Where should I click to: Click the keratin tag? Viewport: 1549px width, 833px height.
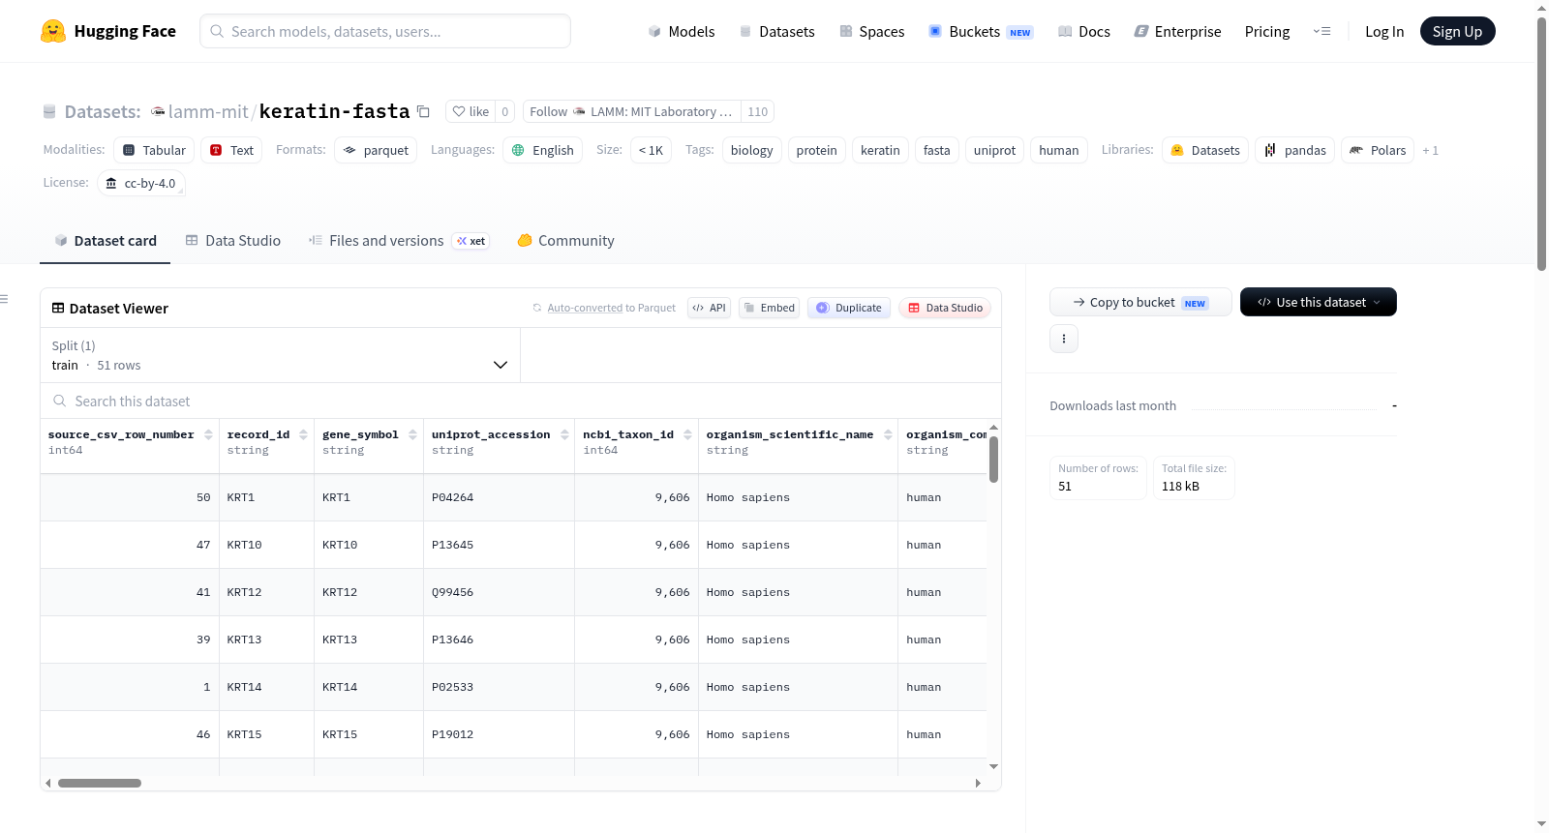coord(880,150)
